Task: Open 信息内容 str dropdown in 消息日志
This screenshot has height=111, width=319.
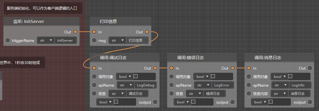Action: (279, 93)
